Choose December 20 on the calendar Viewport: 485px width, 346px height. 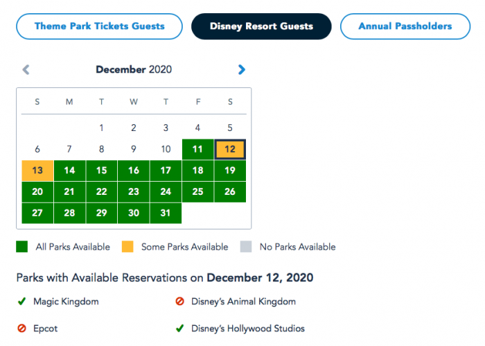pos(37,191)
